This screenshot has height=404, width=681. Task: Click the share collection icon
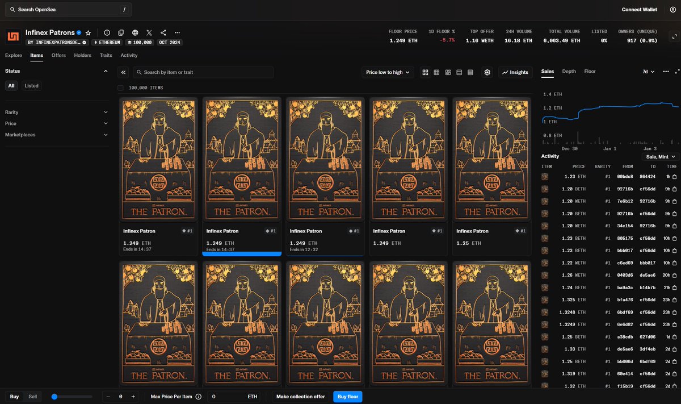(163, 33)
